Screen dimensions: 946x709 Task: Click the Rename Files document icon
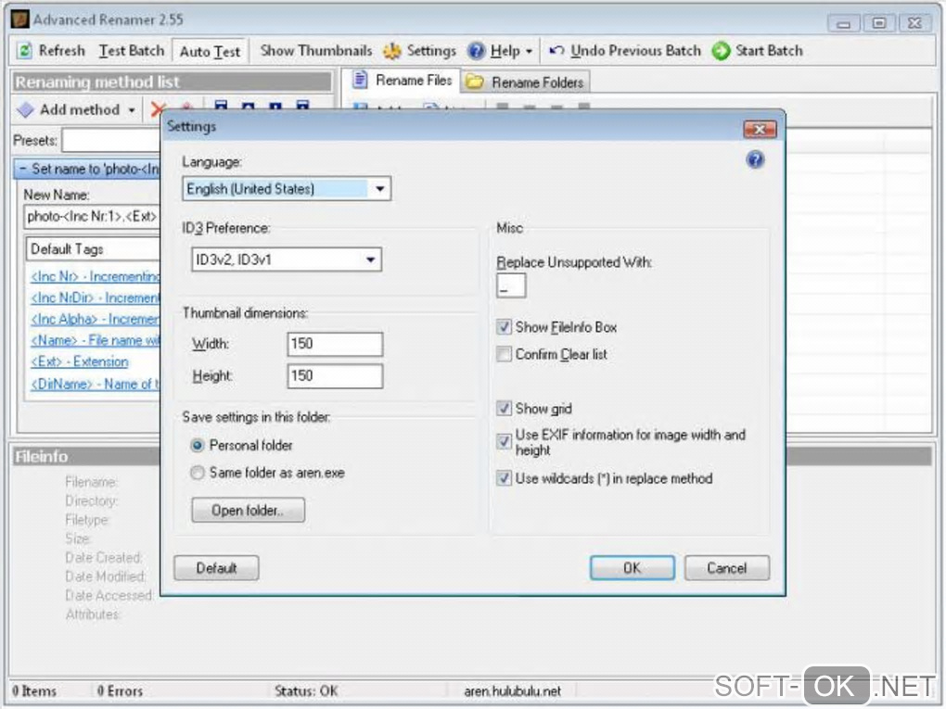(360, 80)
